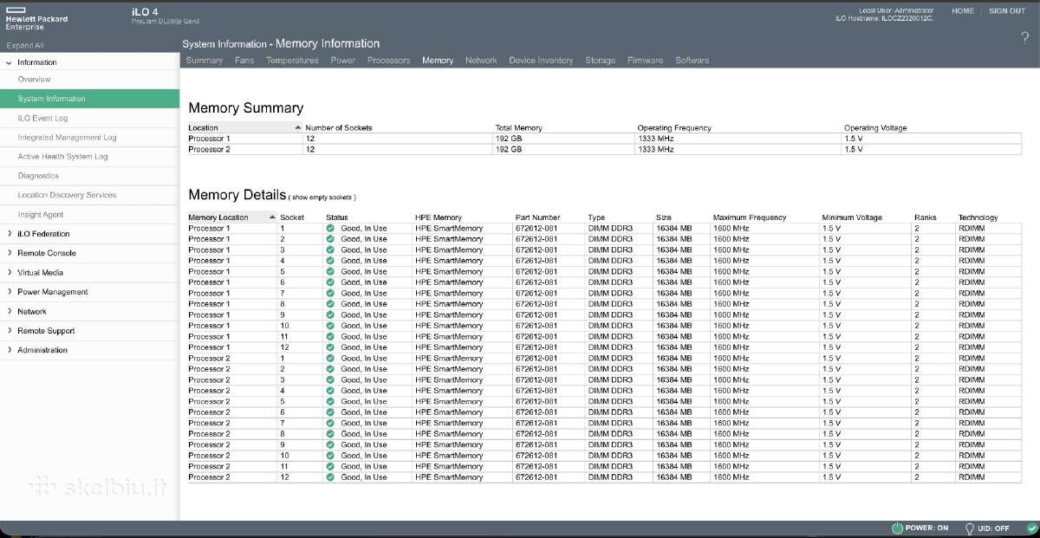The width and height of the screenshot is (1040, 538).
Task: Click status icon for Processor 2 socket 7
Action: [x=330, y=423]
